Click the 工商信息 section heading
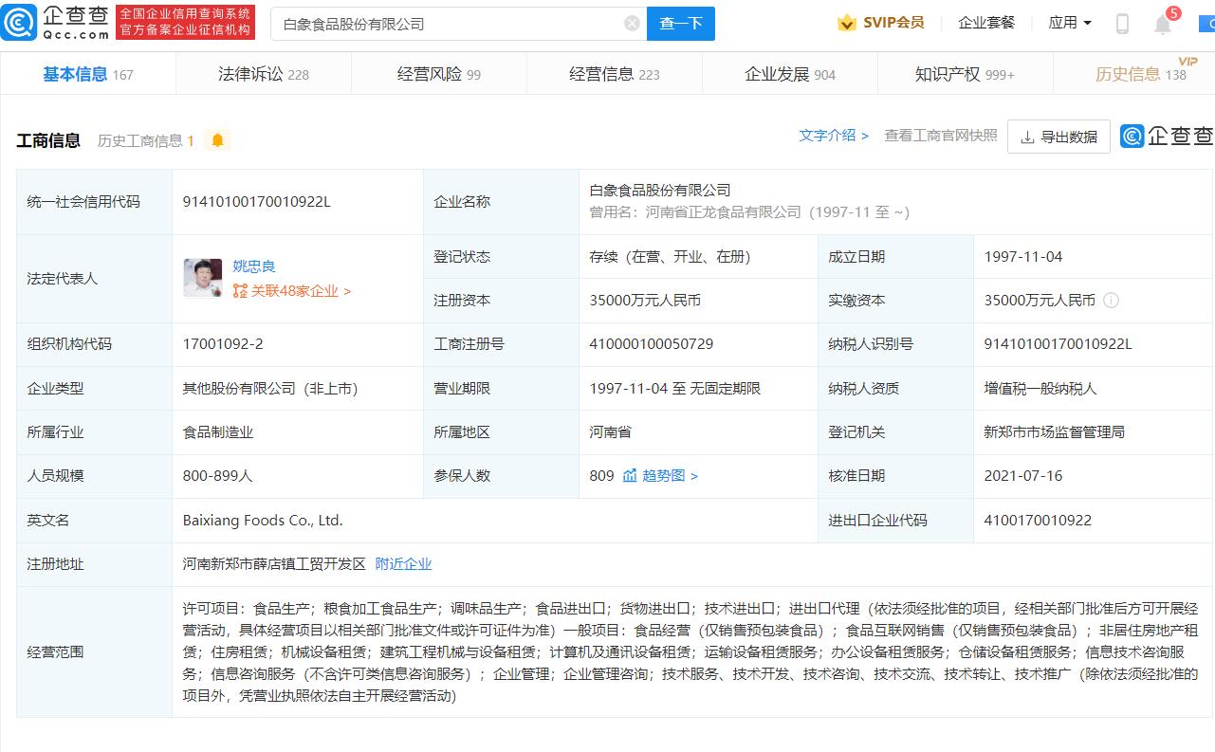 click(48, 140)
